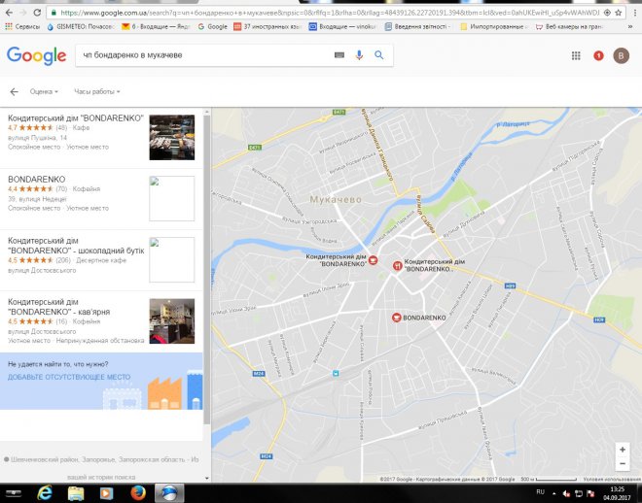Open Веб камеры на гран bookmark
The height and width of the screenshot is (503, 642).
point(569,26)
